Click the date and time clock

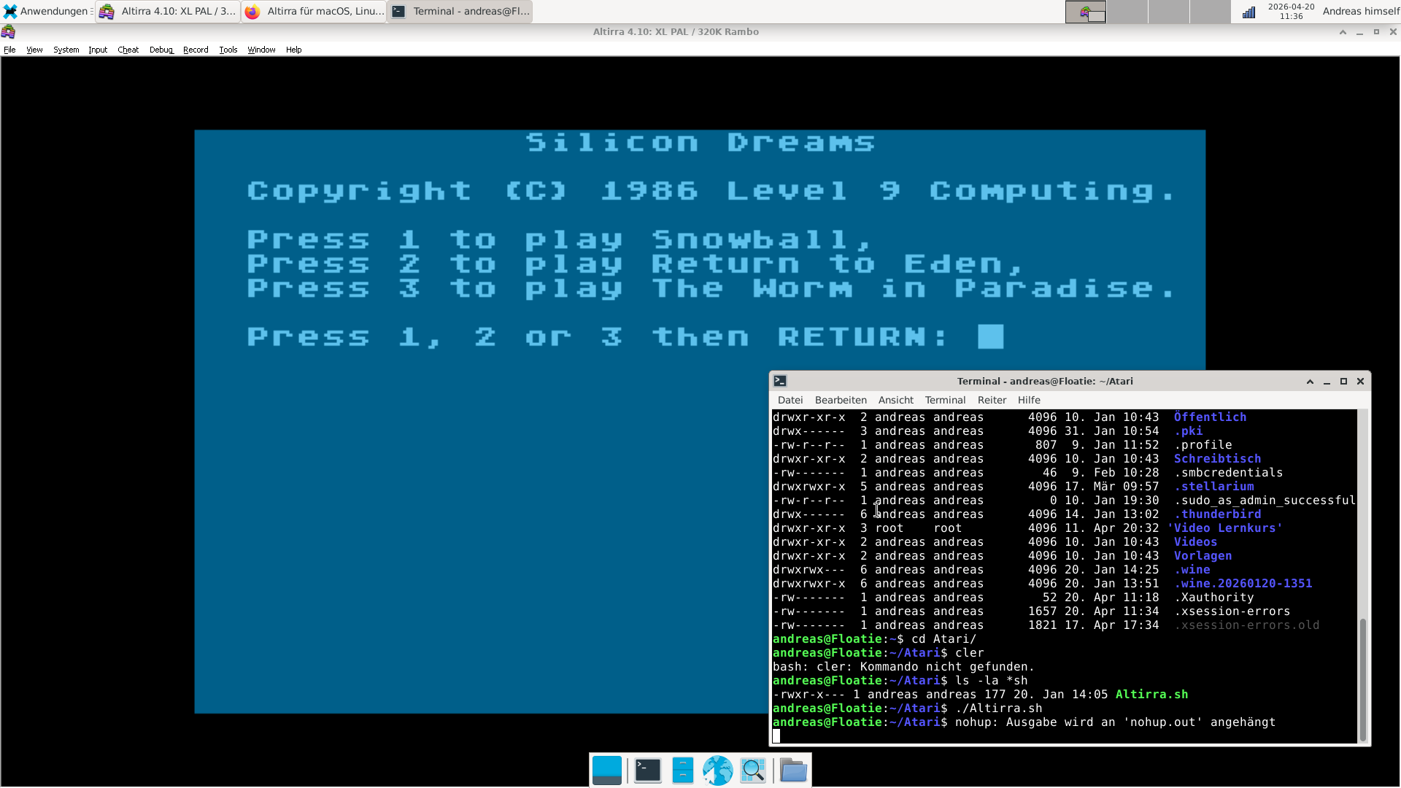(x=1291, y=11)
